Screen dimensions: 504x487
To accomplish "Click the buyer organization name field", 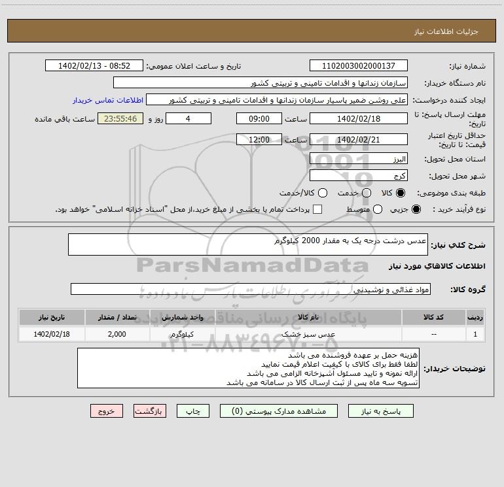I will 261,83.
